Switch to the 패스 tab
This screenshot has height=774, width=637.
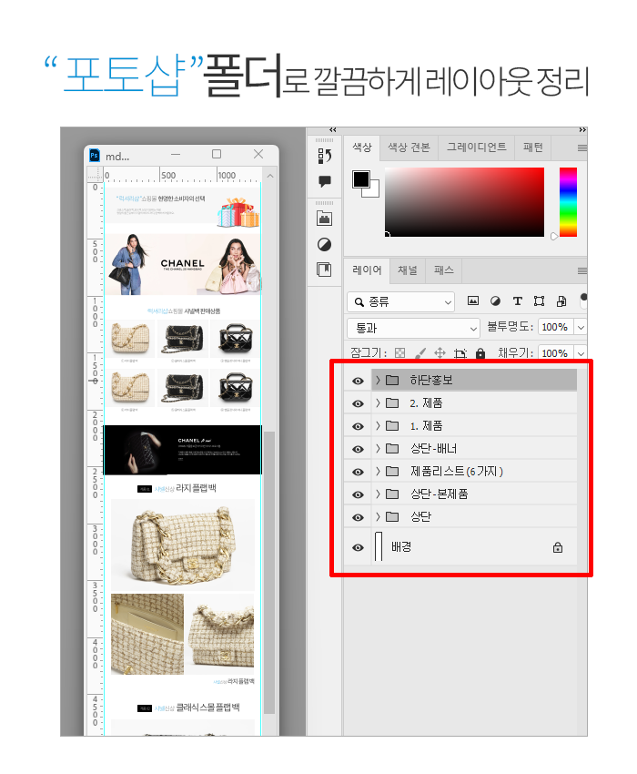point(443,270)
